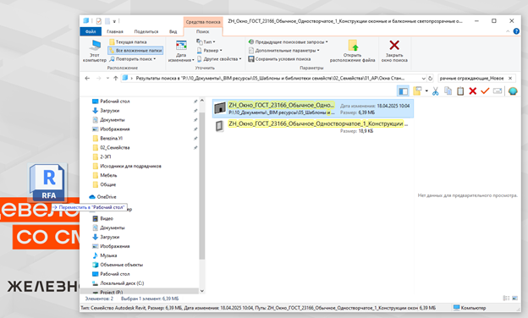The image size is (528, 318).
Task: Toggle the navigation pane button
Action: pos(403,91)
